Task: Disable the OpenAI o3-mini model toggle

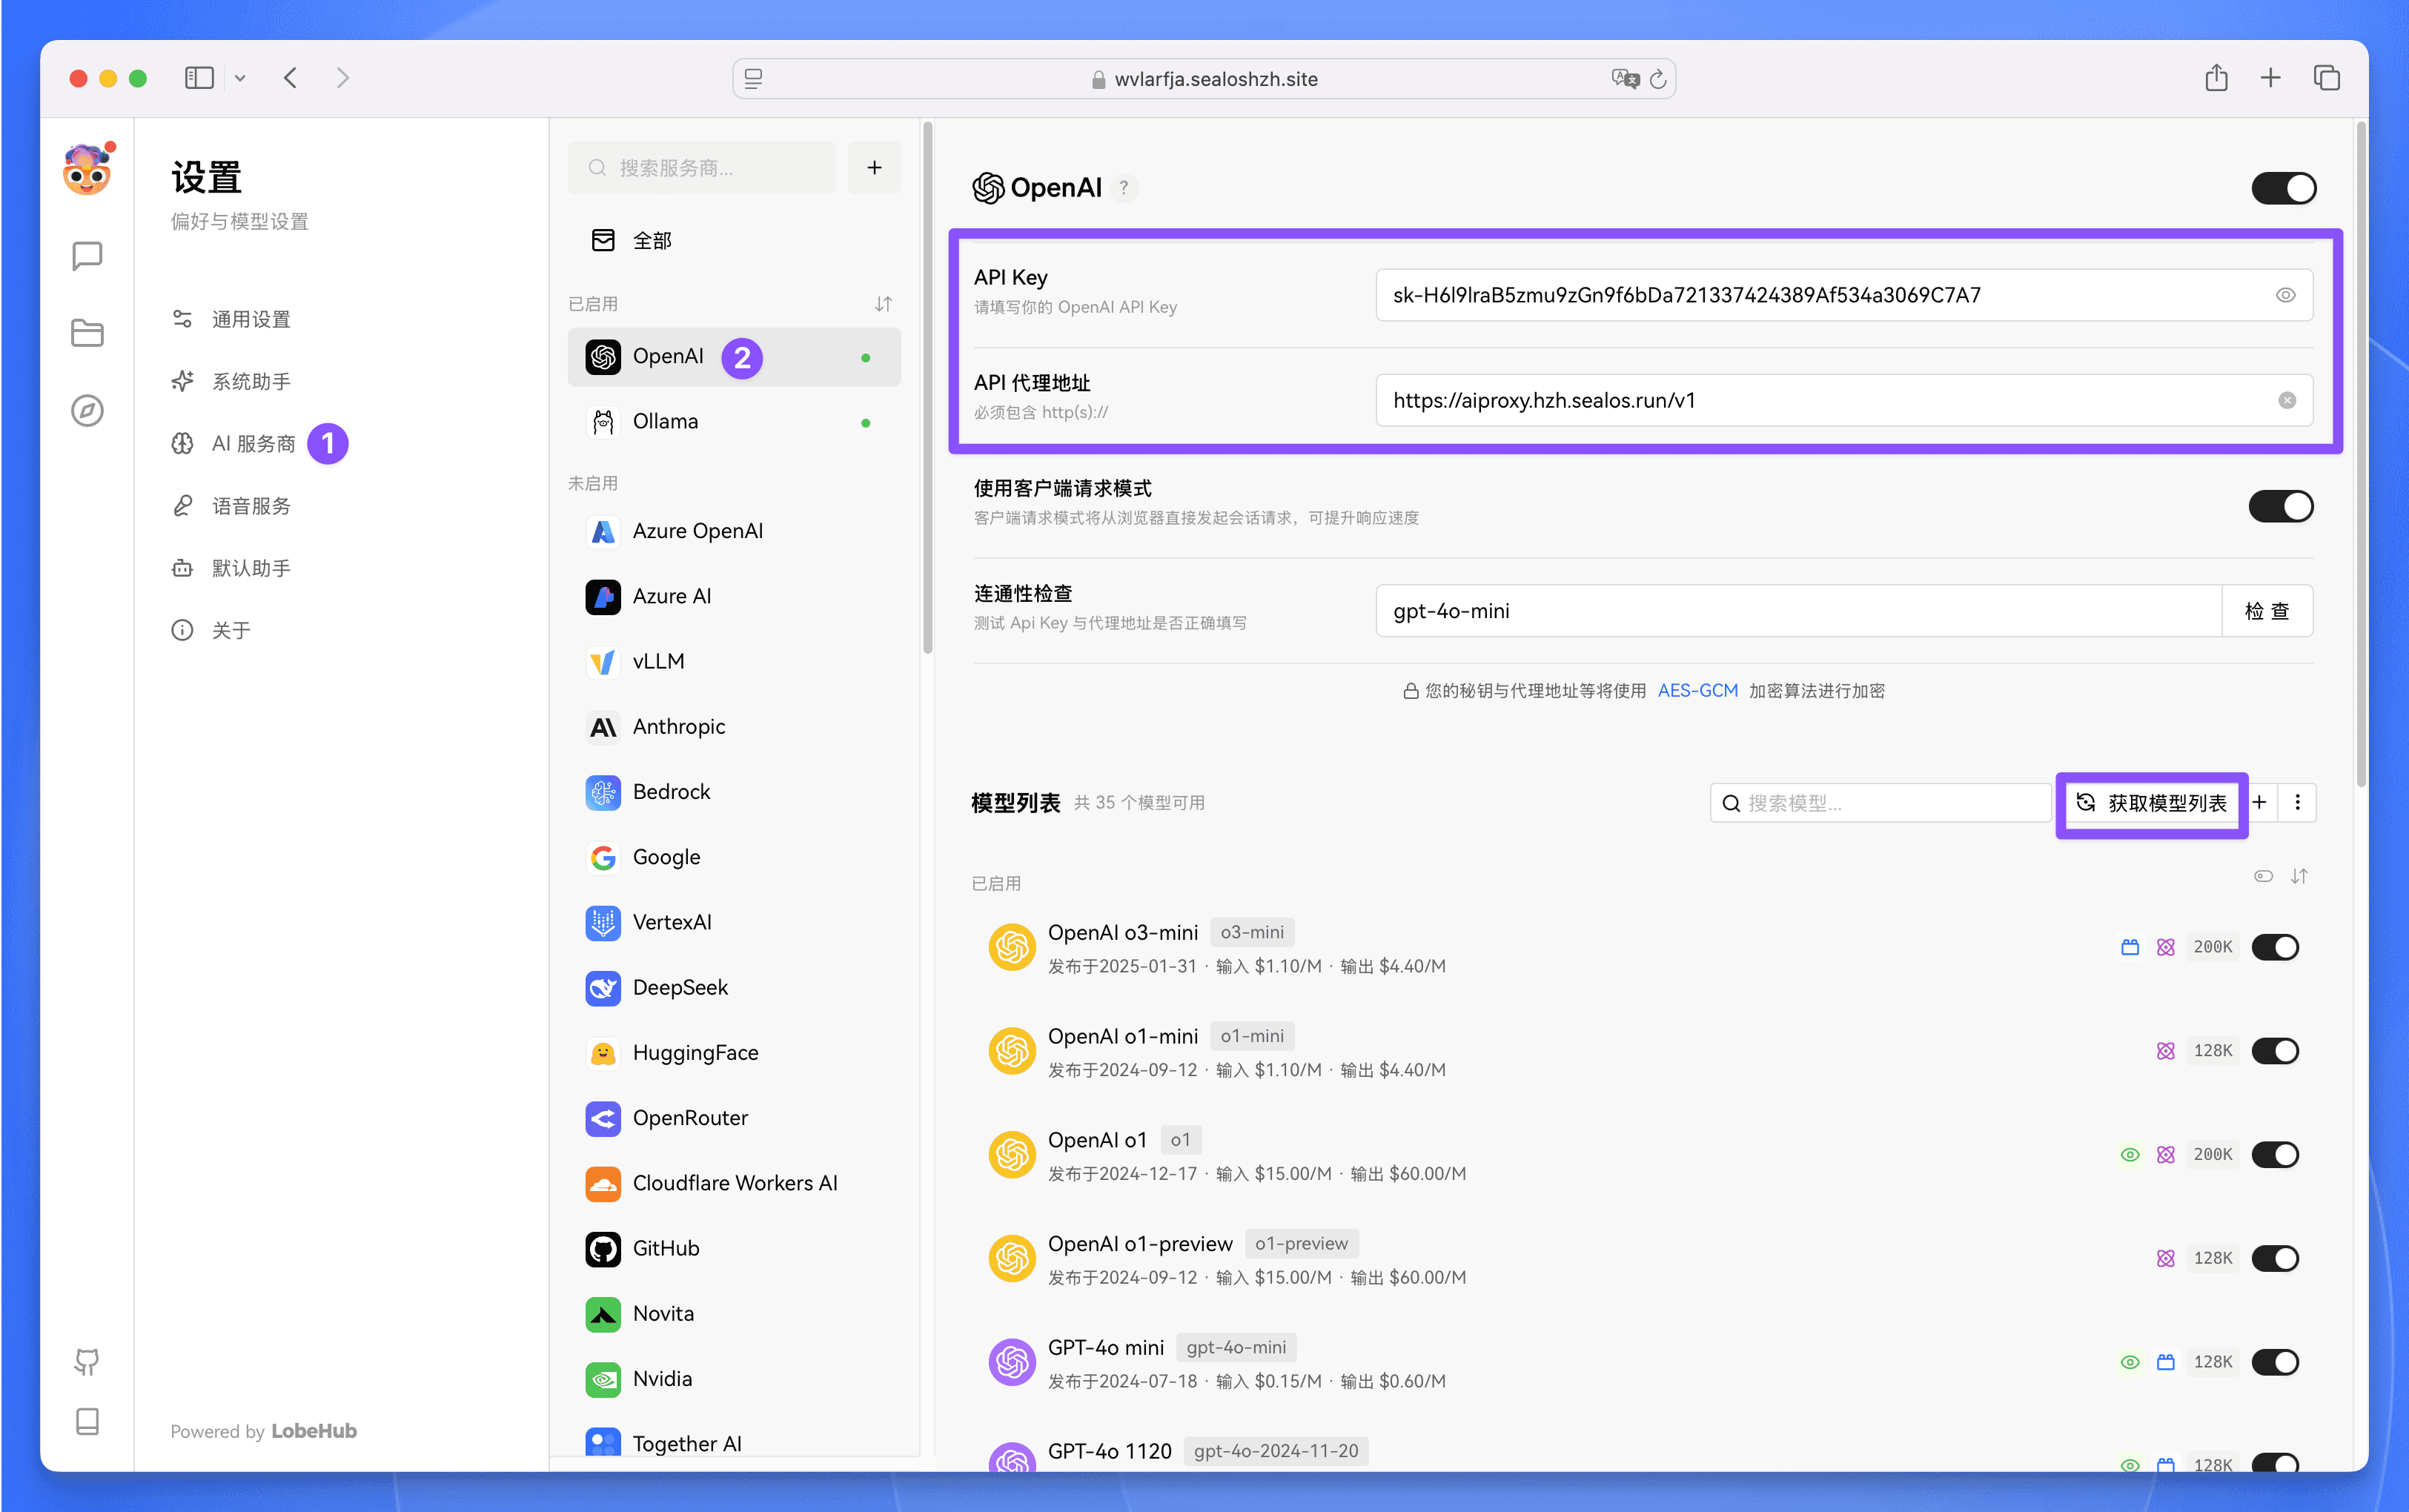Action: (2277, 947)
